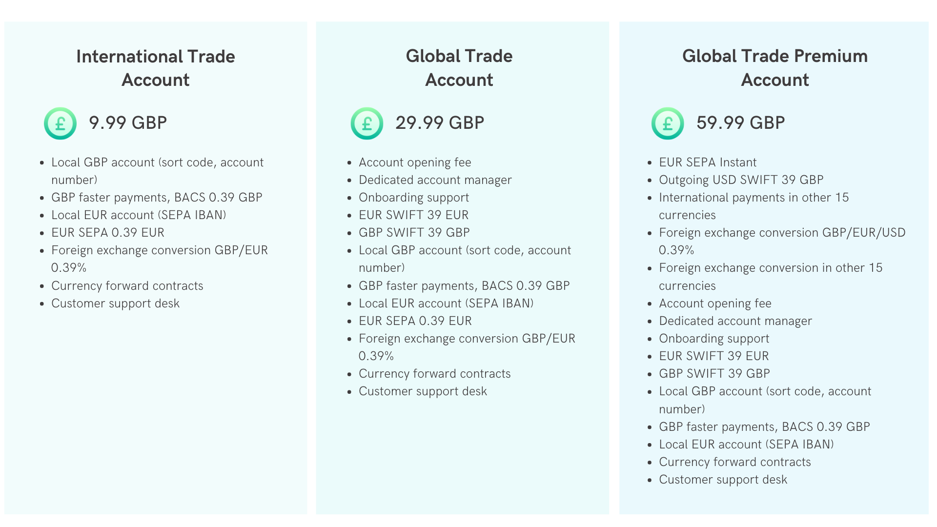Image resolution: width=937 pixels, height=527 pixels.
Task: Click the 9.99 GBP price text
Action: (128, 122)
